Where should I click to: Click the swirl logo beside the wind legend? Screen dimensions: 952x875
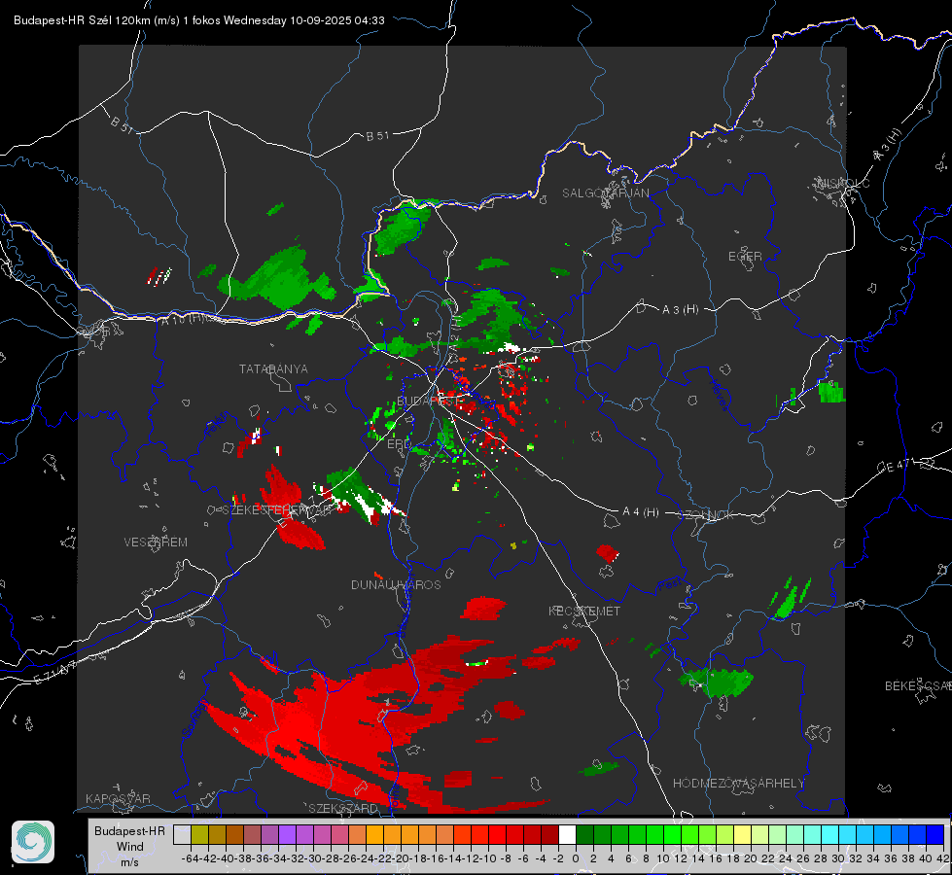point(33,842)
